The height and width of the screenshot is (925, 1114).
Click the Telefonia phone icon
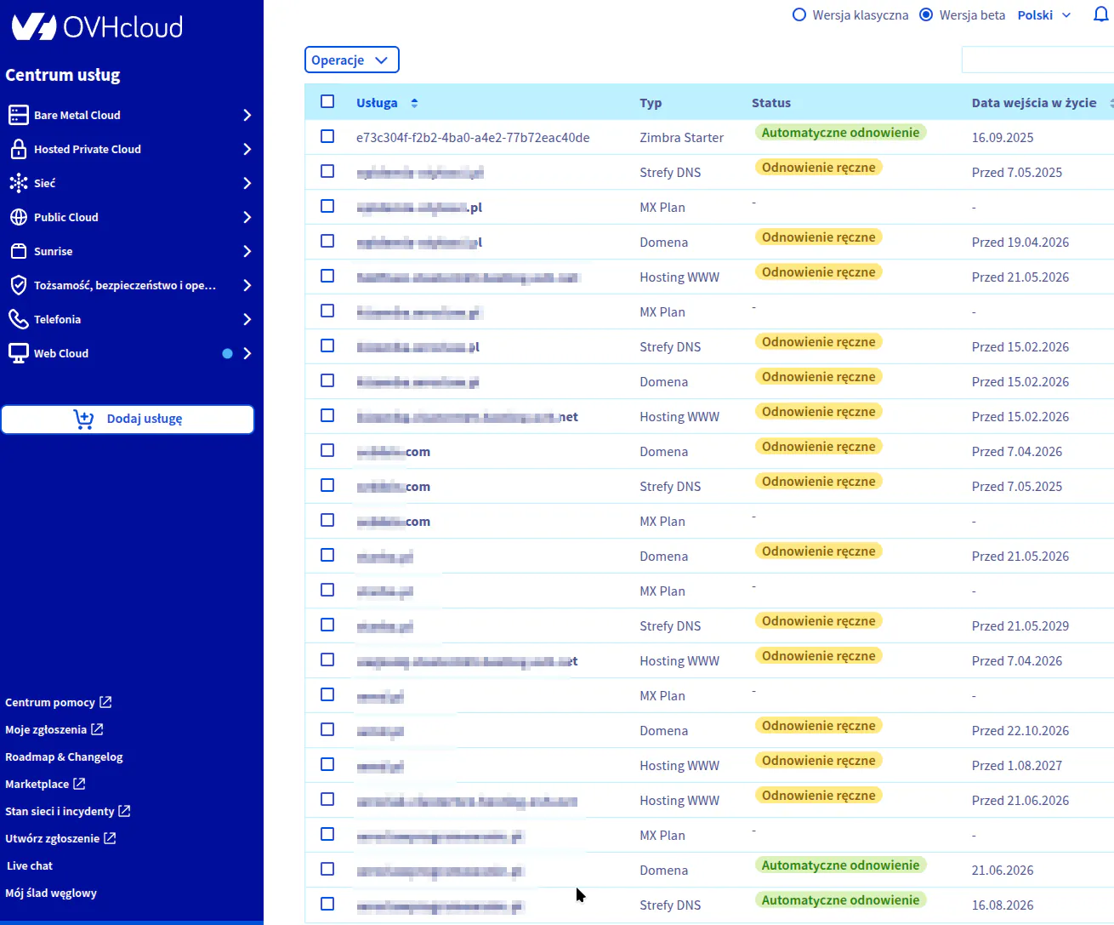(x=19, y=319)
